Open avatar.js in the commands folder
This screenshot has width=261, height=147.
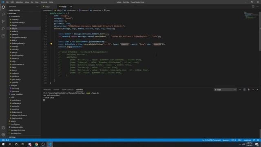[x=15, y=19]
